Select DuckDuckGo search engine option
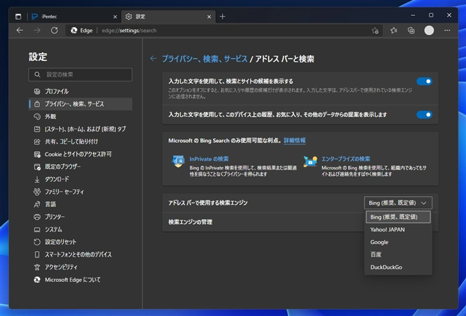The width and height of the screenshot is (466, 316). coord(398,267)
